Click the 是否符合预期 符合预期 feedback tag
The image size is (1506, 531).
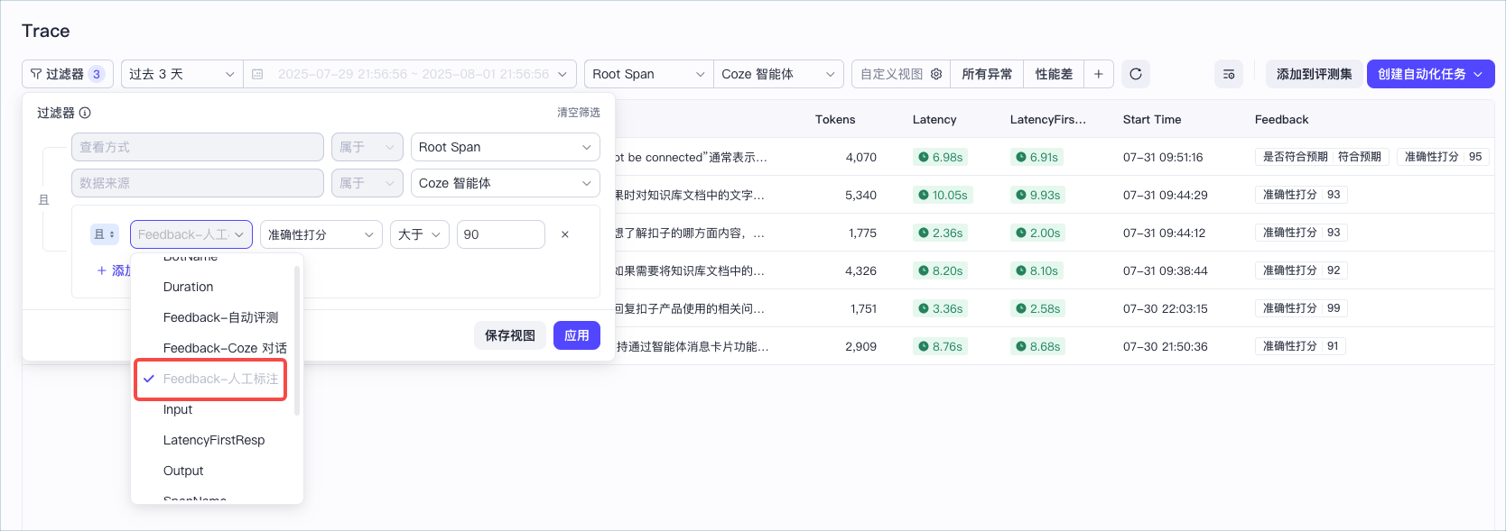[1322, 157]
